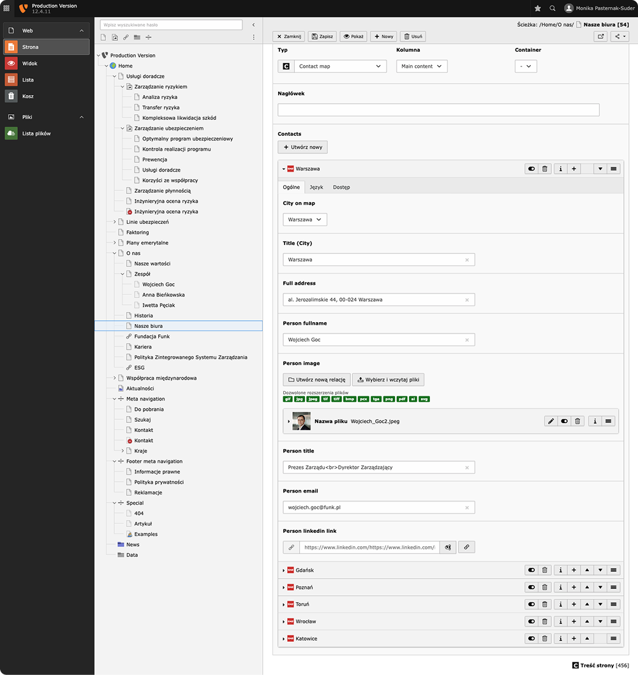The image size is (638, 675).
Task: Delete the Warszawa contact record
Action: pyautogui.click(x=545, y=169)
